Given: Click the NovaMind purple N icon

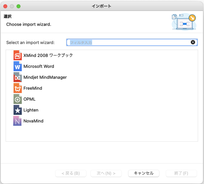Looking at the screenshot, I should coord(17,121).
